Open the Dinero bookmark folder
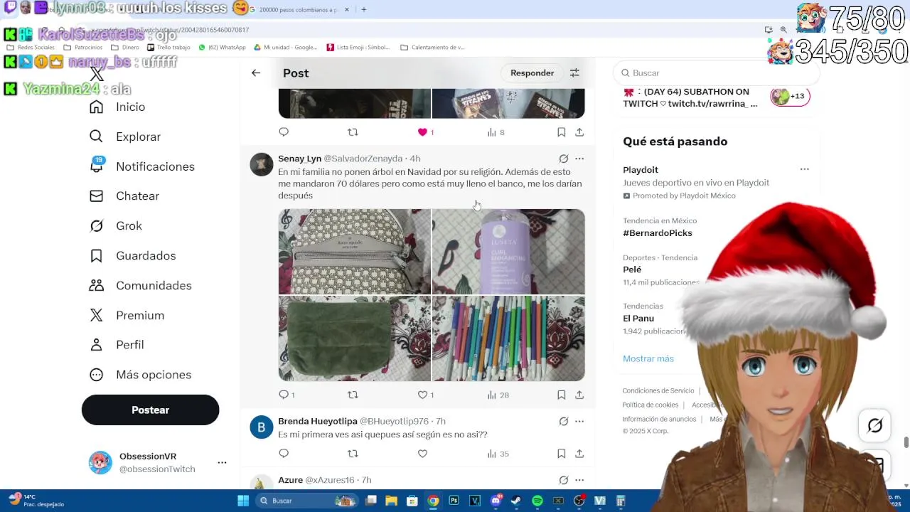 pos(125,48)
